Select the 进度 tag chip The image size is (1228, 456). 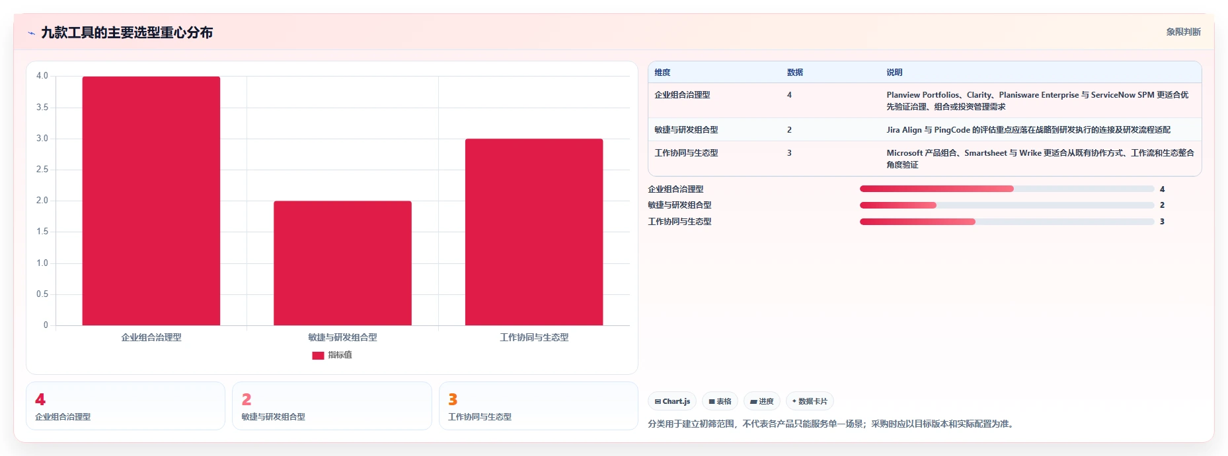761,401
